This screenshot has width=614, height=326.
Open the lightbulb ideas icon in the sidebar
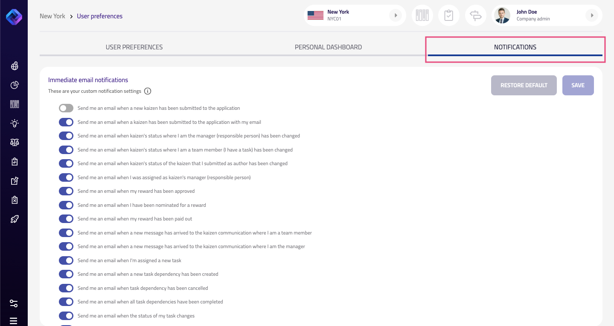coord(15,123)
